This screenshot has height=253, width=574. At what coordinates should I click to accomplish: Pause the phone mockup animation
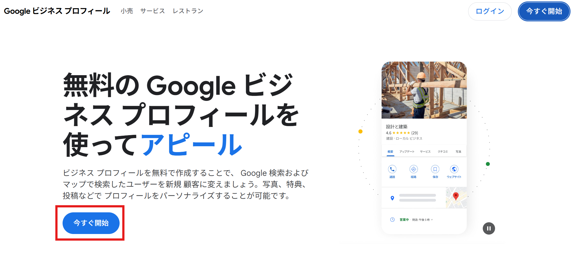tap(489, 228)
